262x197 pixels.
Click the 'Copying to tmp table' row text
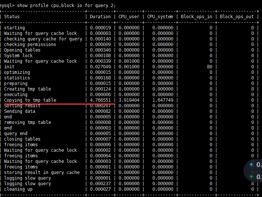click(30, 100)
